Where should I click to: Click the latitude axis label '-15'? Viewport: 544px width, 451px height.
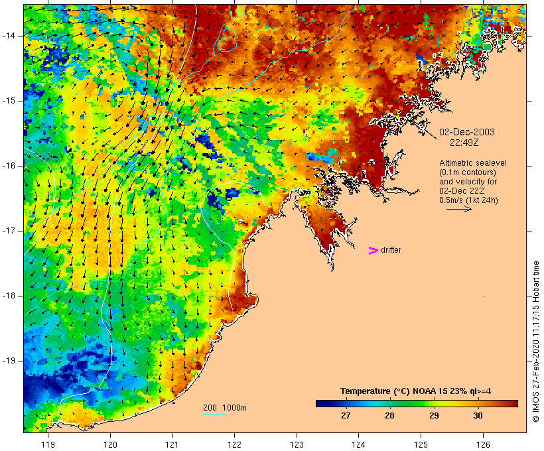[9, 101]
